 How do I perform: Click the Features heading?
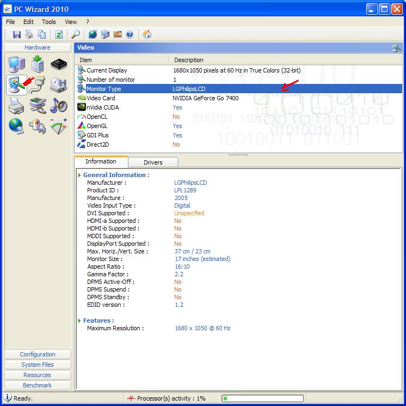click(x=99, y=320)
